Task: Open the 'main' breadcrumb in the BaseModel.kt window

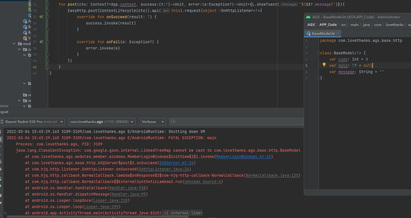Action: coord(355,24)
